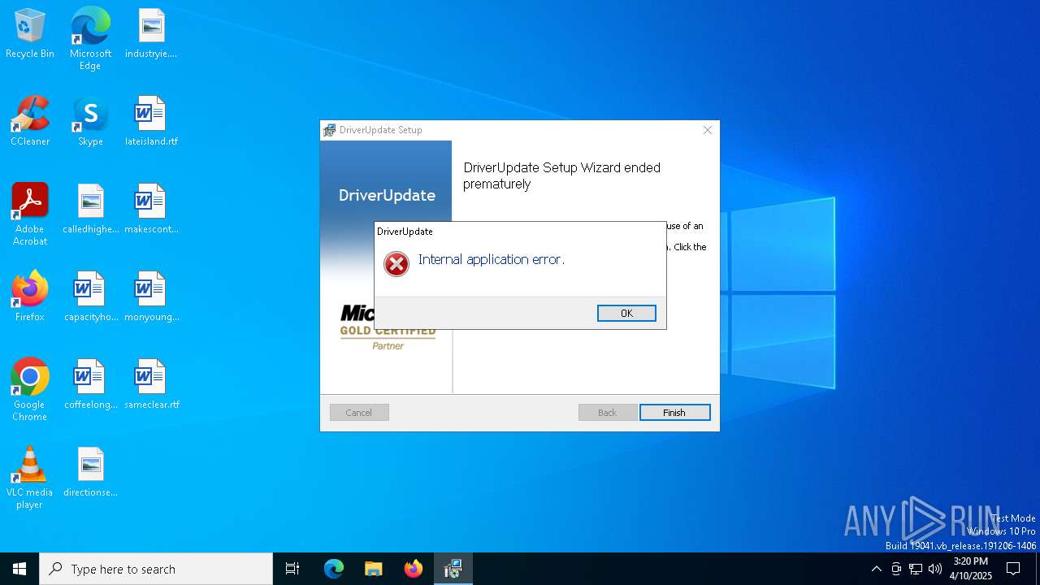The image size is (1040, 585).
Task: Select the monyoung document icon
Action: (151, 297)
